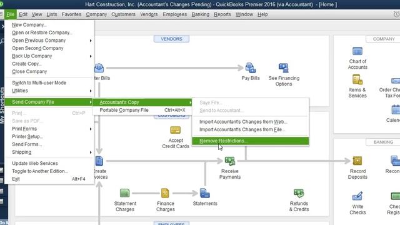
Task: Click Order Checks & Tax Forms icon
Action: click(x=396, y=81)
